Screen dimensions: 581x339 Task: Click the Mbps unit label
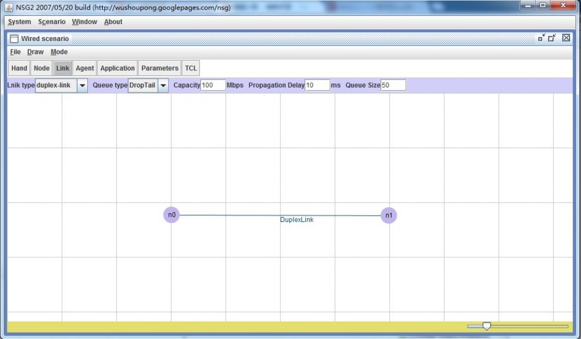(x=235, y=85)
